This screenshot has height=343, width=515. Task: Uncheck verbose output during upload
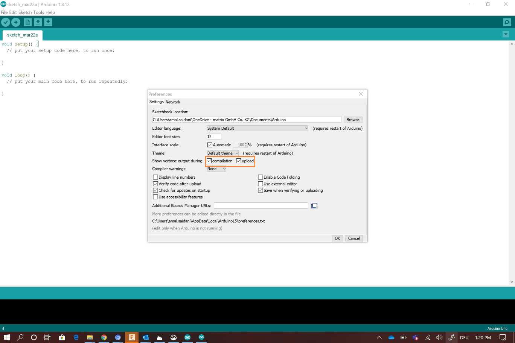pos(239,161)
